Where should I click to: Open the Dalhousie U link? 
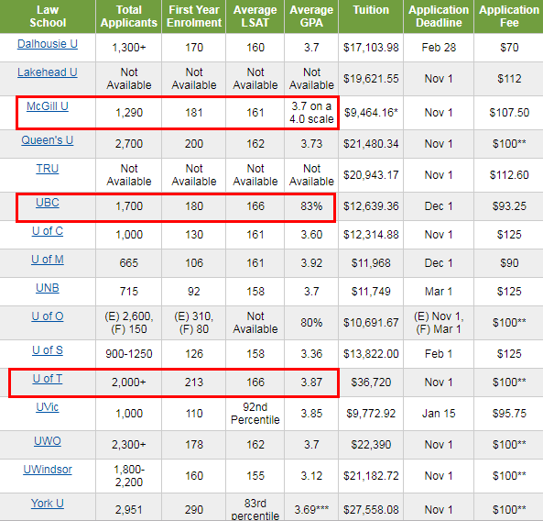coord(48,44)
